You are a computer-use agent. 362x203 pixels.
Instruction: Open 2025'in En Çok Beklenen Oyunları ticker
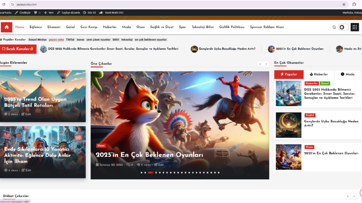pos(299,49)
